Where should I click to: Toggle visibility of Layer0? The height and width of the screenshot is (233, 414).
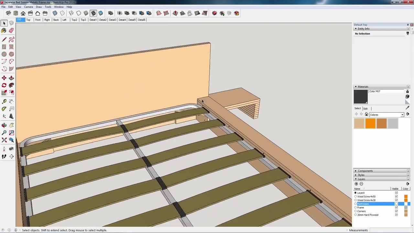pyautogui.click(x=396, y=193)
